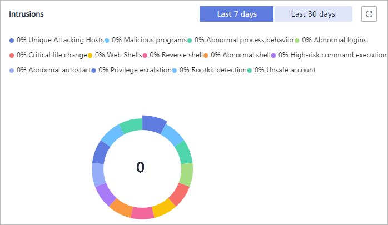Select the yellow donut segment

[163, 208]
